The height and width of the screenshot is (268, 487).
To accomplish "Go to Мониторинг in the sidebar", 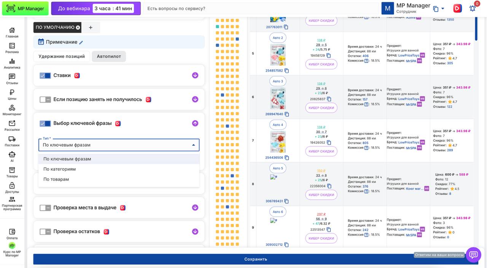I will [12, 110].
